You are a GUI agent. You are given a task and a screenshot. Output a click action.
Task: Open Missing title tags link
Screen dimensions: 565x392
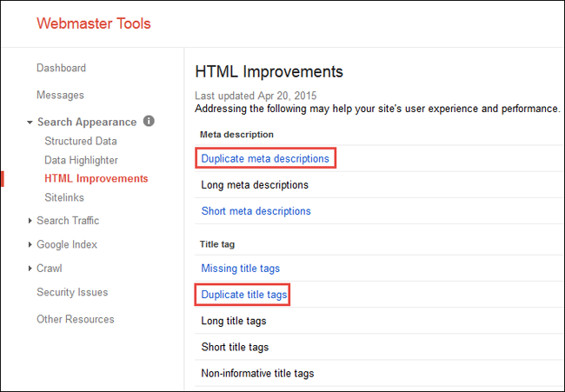pyautogui.click(x=240, y=269)
